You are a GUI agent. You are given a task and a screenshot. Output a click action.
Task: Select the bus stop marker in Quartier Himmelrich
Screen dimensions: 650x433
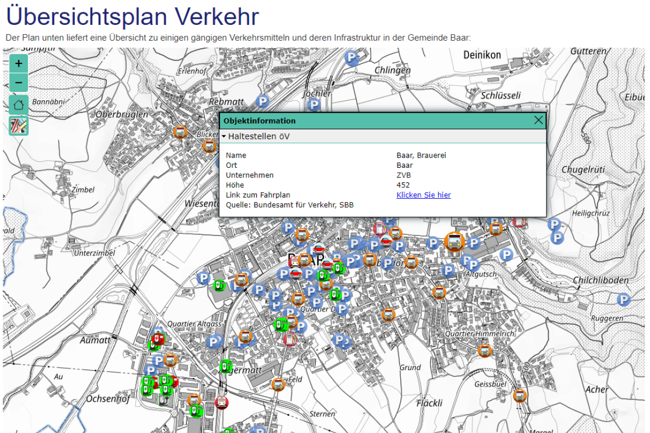pos(485,351)
